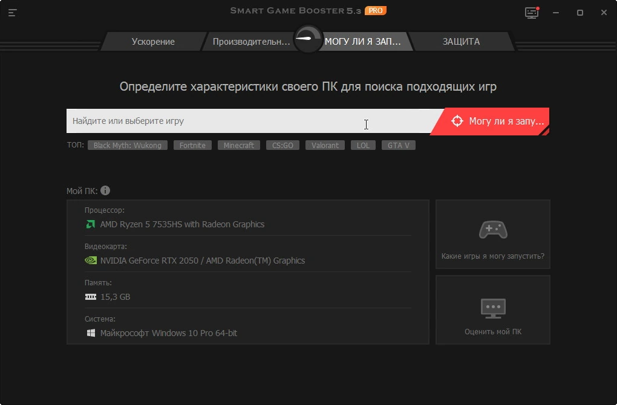617x405 pixels.
Task: Click the AMD processor logo icon
Action: coord(91,224)
